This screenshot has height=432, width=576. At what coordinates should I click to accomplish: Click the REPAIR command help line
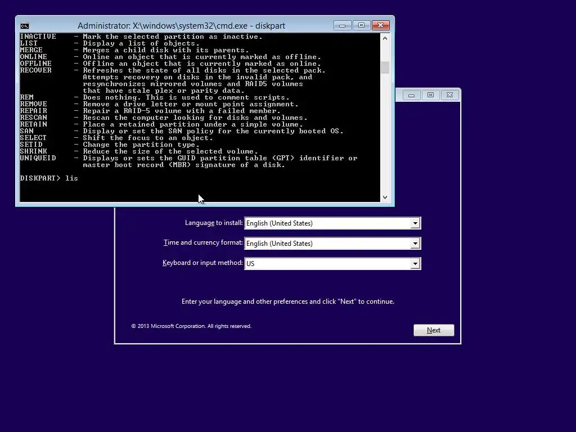coord(150,111)
